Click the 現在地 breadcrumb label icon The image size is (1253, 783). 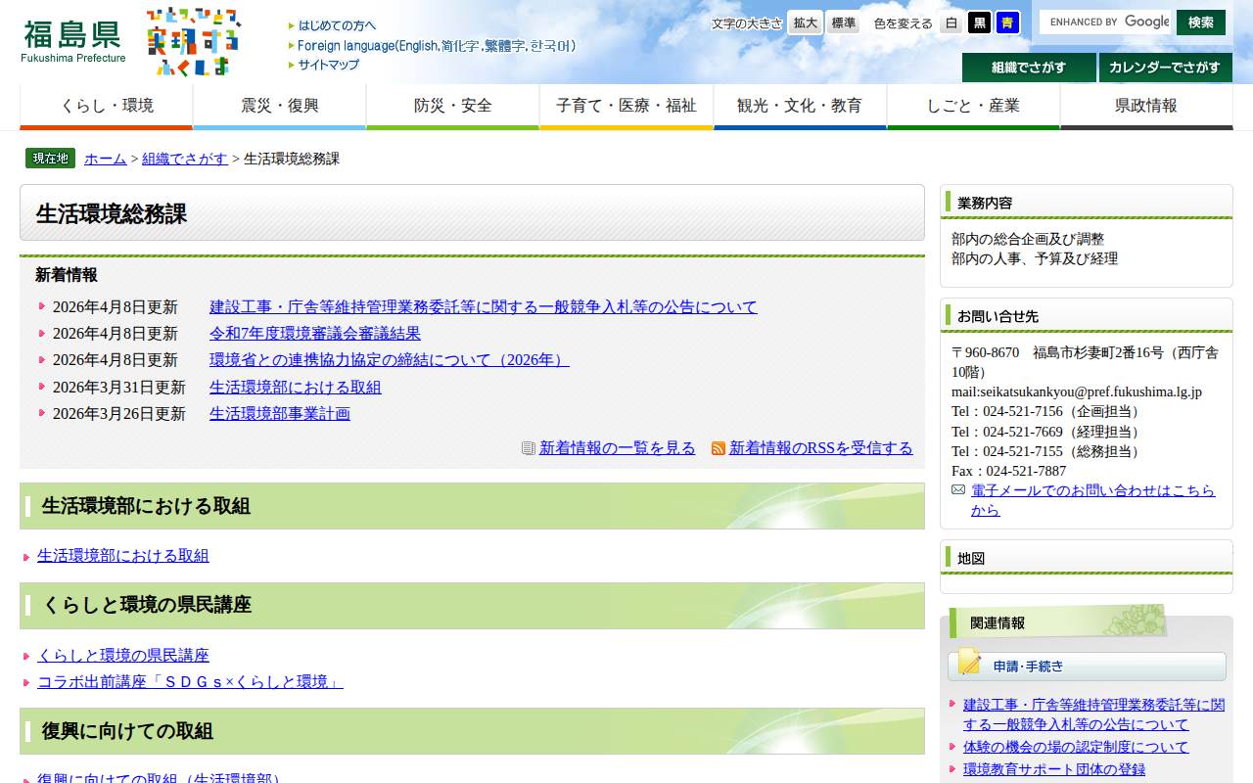coord(50,159)
